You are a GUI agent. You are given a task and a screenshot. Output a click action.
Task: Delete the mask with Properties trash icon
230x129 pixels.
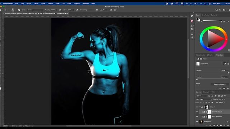(x=228, y=89)
